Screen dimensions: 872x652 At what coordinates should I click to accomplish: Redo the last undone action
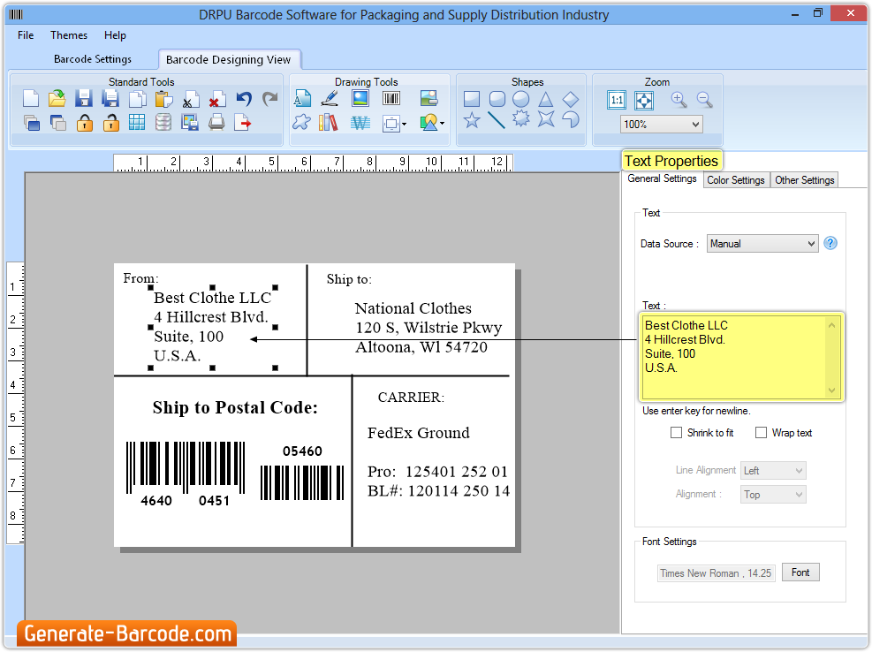(x=270, y=99)
